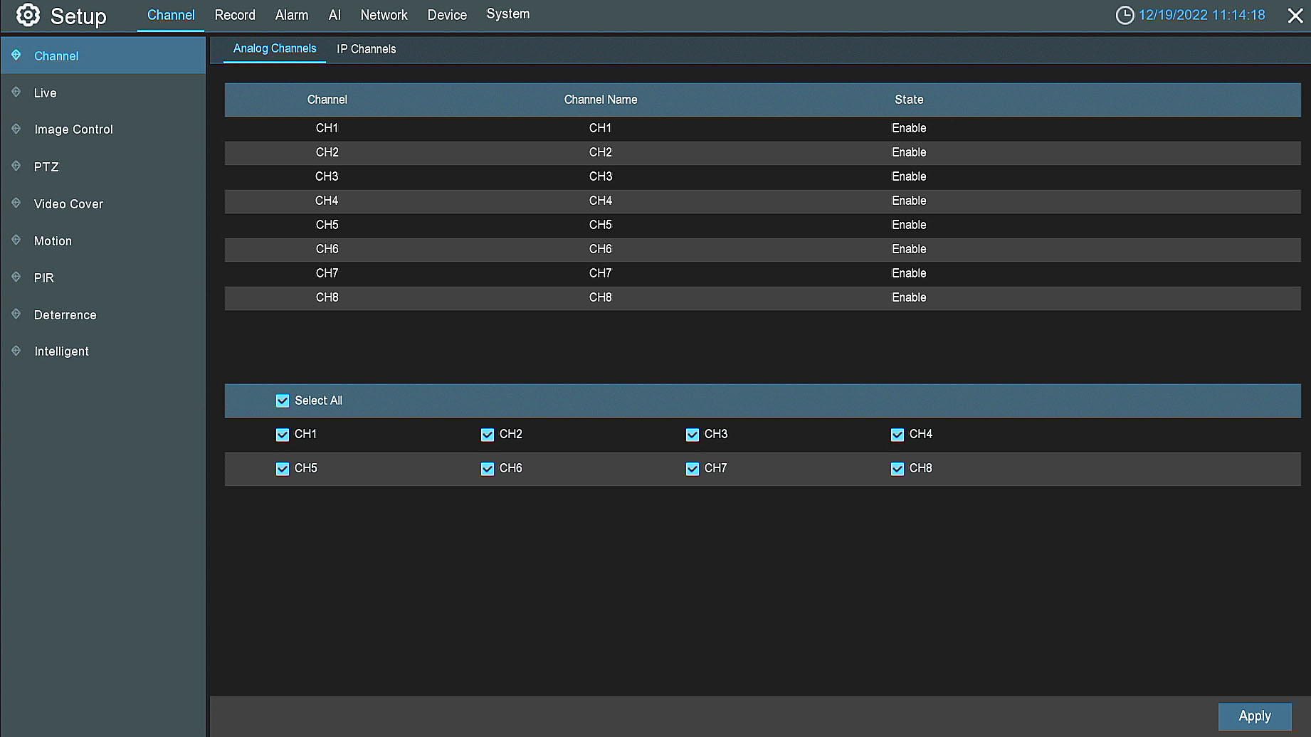Image resolution: width=1311 pixels, height=737 pixels.
Task: Click Enable state in CH5 row
Action: click(909, 225)
